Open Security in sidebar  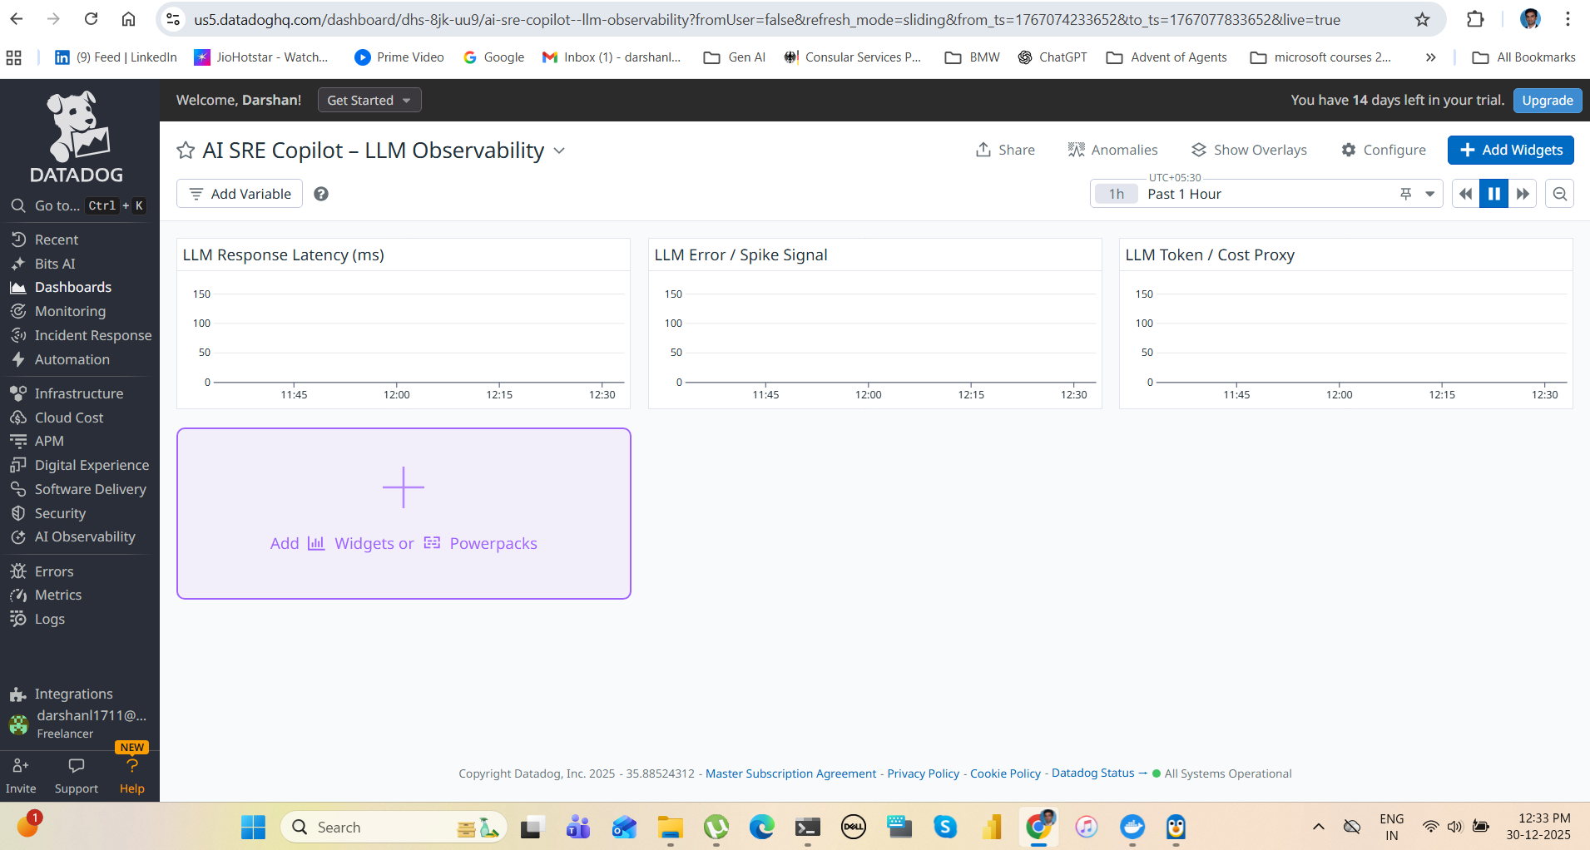tap(60, 513)
